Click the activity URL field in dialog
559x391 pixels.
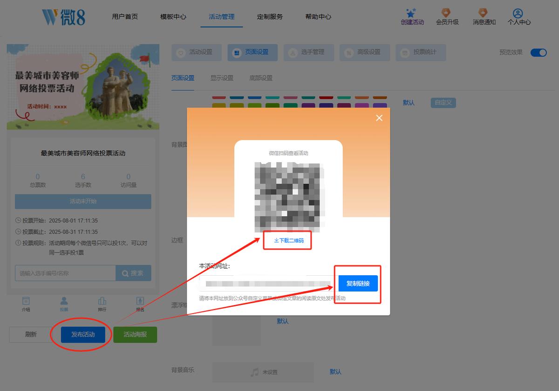(266, 284)
